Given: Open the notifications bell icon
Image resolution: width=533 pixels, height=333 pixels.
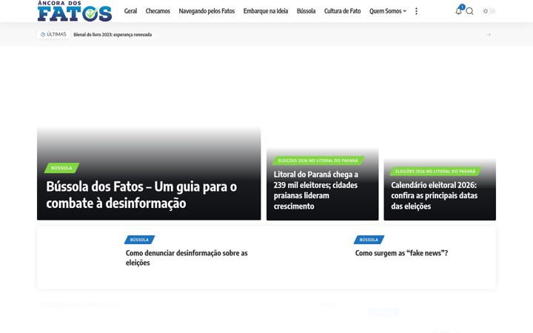Looking at the screenshot, I should tap(458, 11).
